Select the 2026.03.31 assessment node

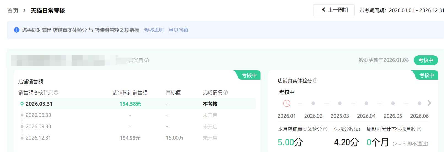pyautogui.click(x=39, y=104)
